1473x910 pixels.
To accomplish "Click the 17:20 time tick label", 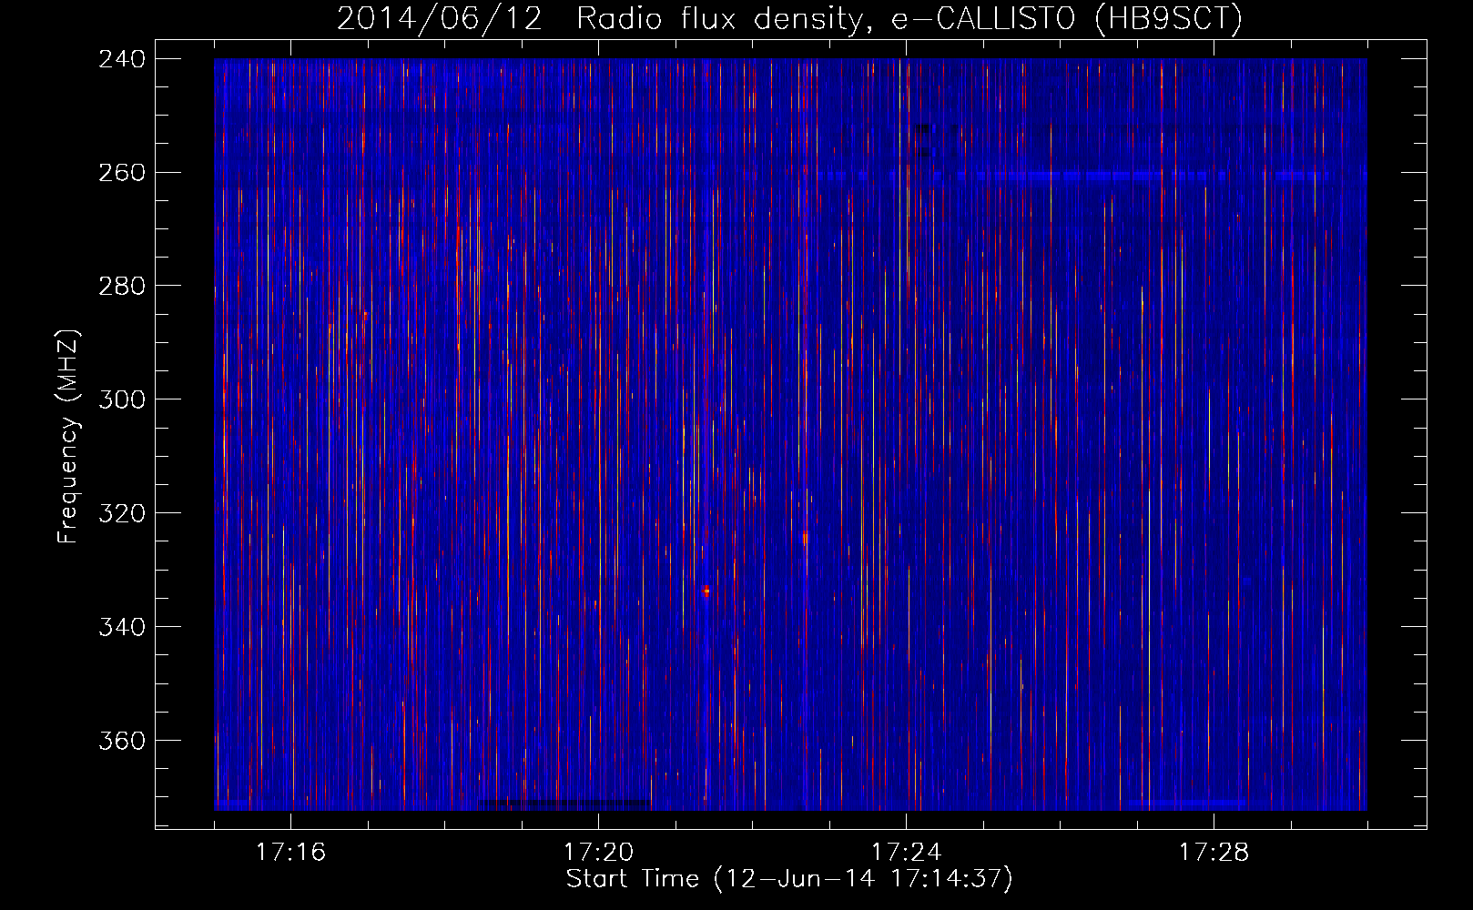I will (598, 853).
